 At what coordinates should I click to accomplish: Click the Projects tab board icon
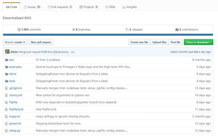click(x=81, y=7)
